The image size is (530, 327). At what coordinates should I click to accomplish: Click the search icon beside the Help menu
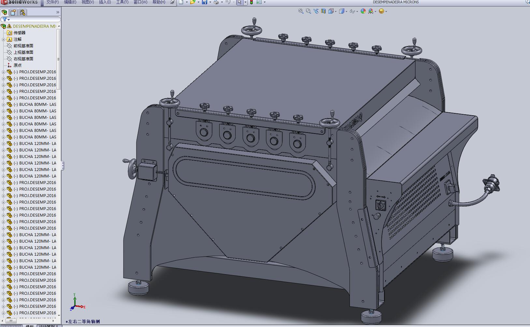click(x=172, y=2)
